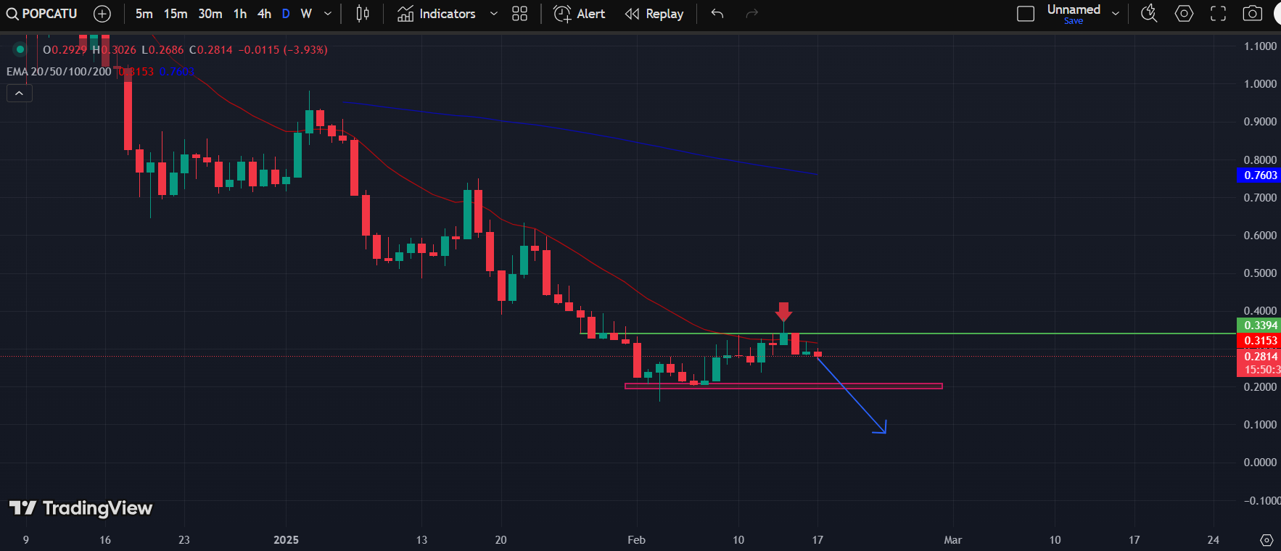1281x551 pixels.
Task: Start bar Replay mode
Action: [654, 14]
